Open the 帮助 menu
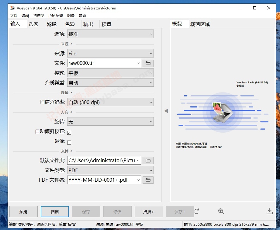Image resolution: width=280 pixels, height=230 pixels. [82, 16]
